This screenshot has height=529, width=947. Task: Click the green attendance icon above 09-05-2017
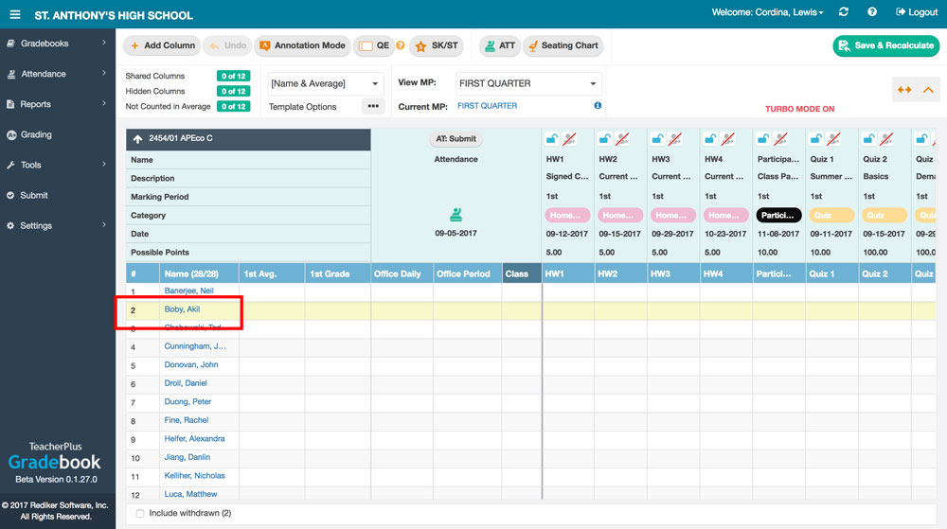pos(456,215)
